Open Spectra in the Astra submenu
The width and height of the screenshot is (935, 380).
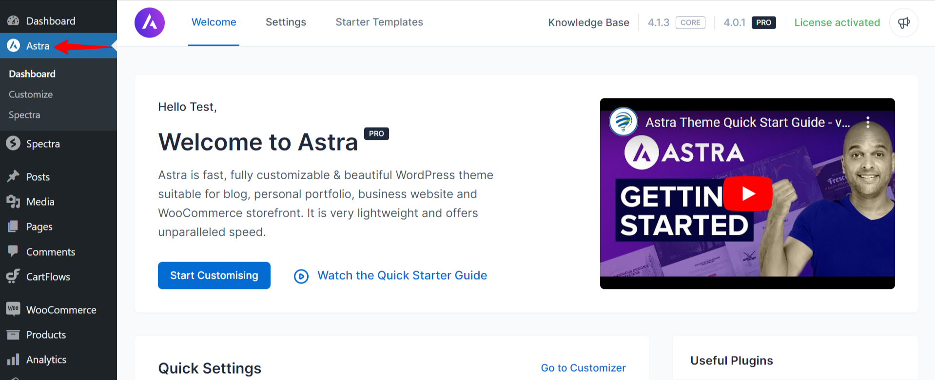[24, 114]
